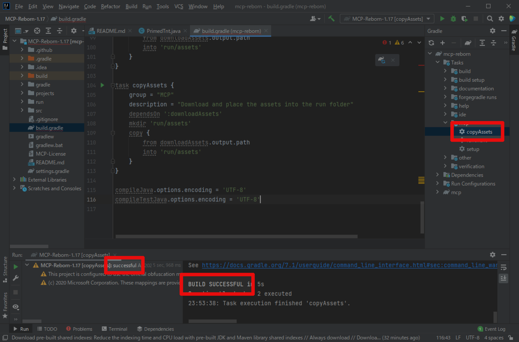Expand the .github folder
This screenshot has width=519, height=342.
pos(23,50)
